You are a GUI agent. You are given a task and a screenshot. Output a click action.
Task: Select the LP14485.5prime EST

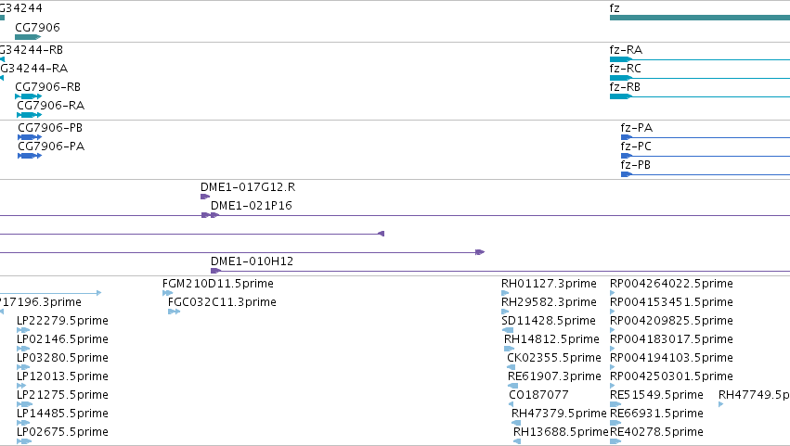coord(23,423)
